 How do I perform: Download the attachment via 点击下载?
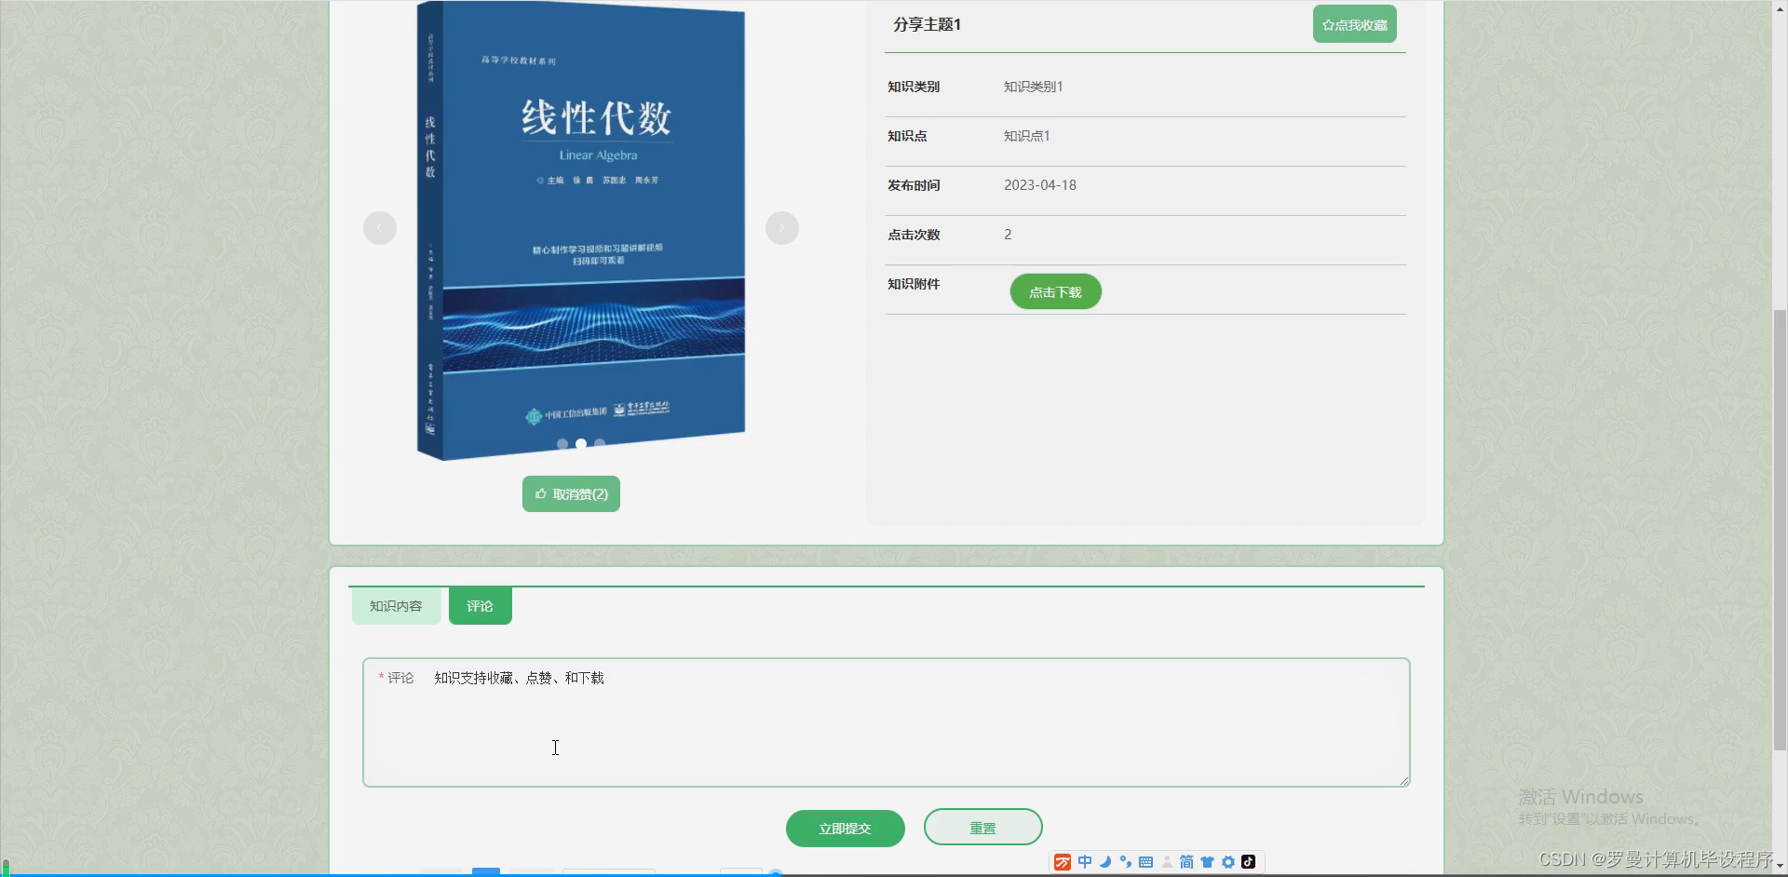(x=1055, y=290)
